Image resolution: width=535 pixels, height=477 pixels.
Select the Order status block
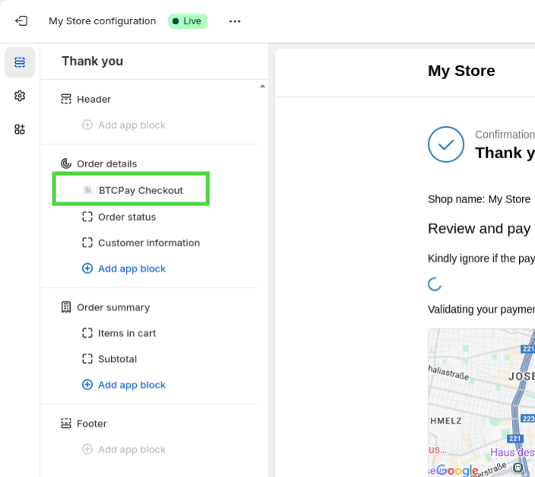pos(127,217)
